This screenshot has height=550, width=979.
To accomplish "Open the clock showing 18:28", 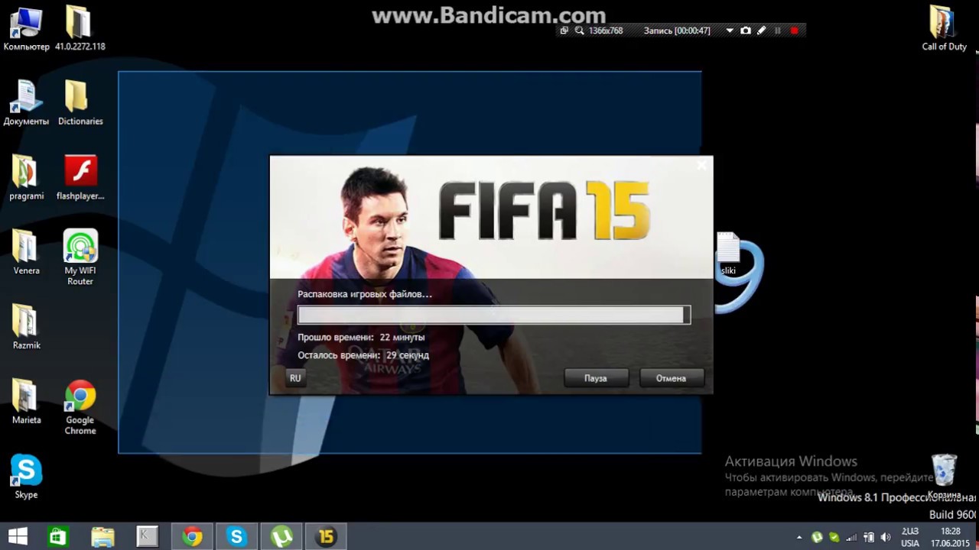I will click(949, 537).
